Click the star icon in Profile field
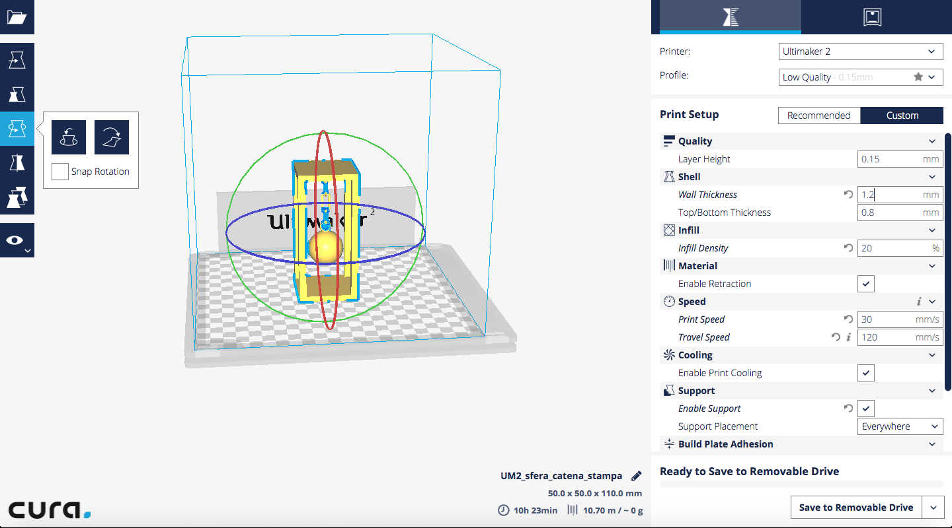Image resolution: width=952 pixels, height=528 pixels. point(918,77)
